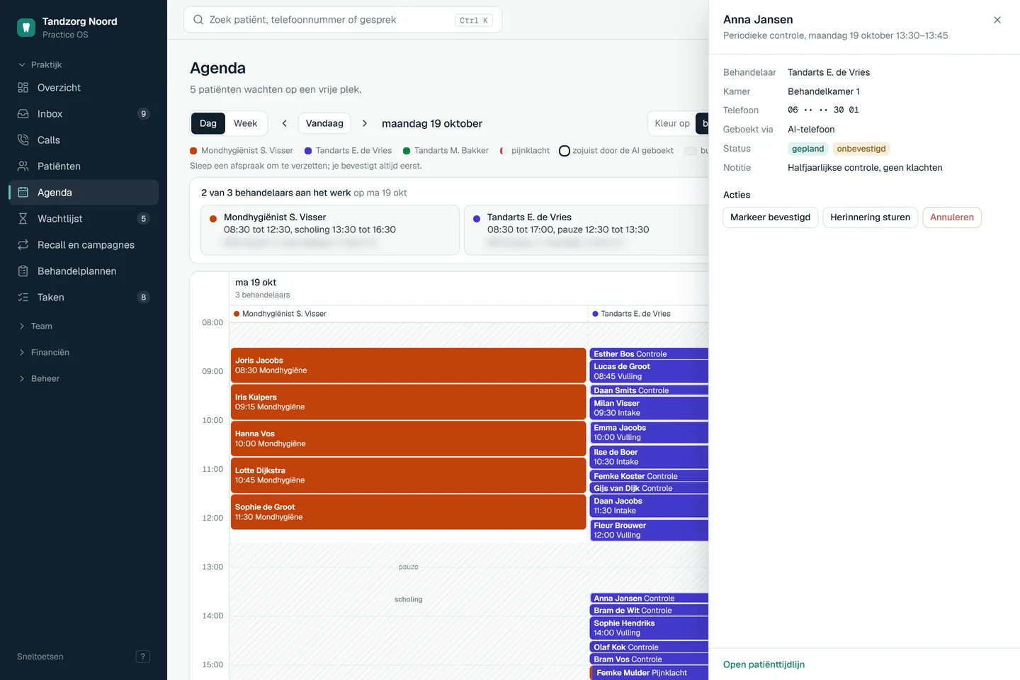Select the Dag view toggle
This screenshot has height=680, width=1020.
click(x=208, y=123)
